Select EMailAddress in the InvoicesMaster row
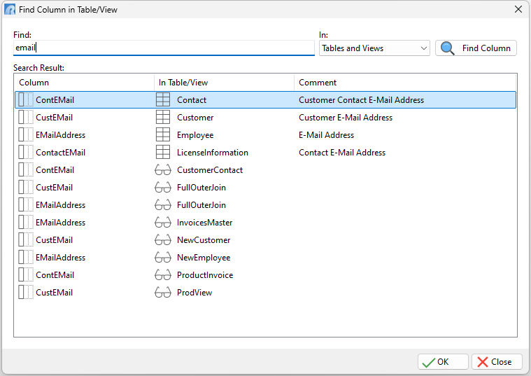531x376 pixels. tap(61, 223)
